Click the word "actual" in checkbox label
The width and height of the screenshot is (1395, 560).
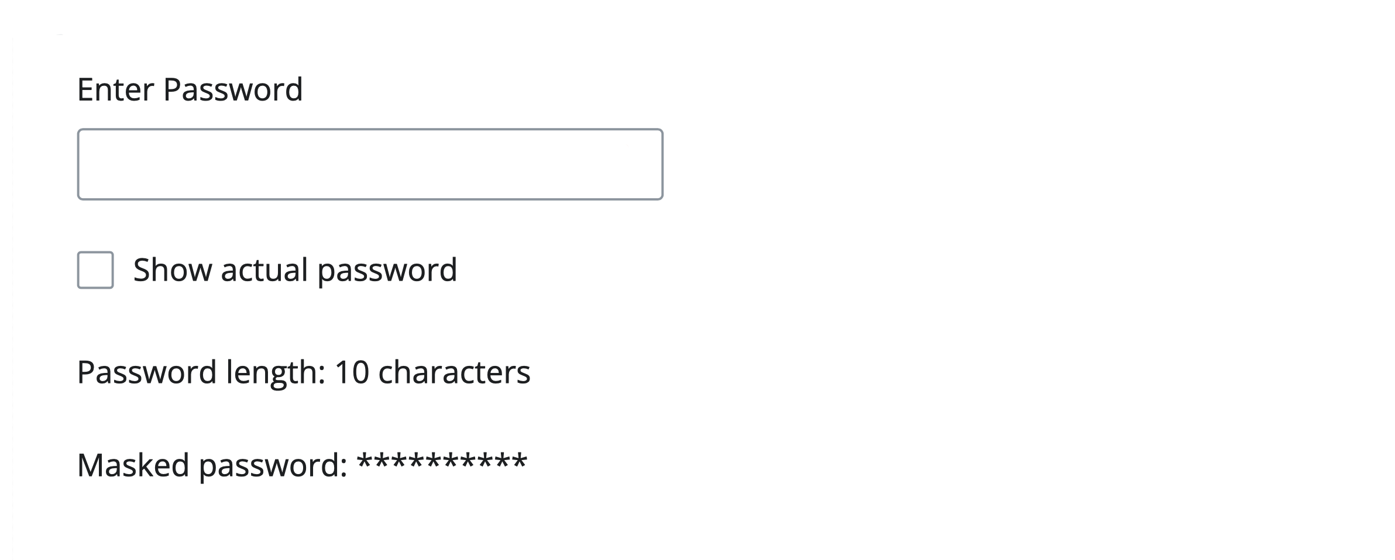pyautogui.click(x=264, y=270)
